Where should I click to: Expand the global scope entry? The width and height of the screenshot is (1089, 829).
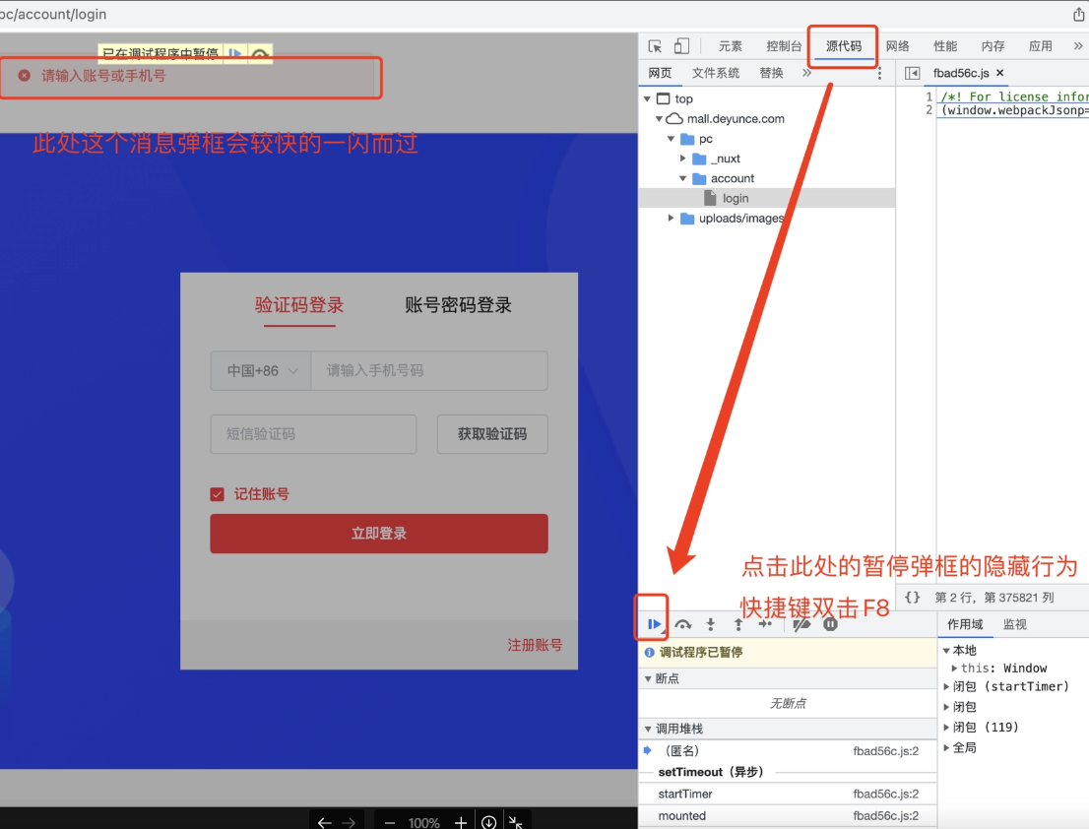pos(946,747)
